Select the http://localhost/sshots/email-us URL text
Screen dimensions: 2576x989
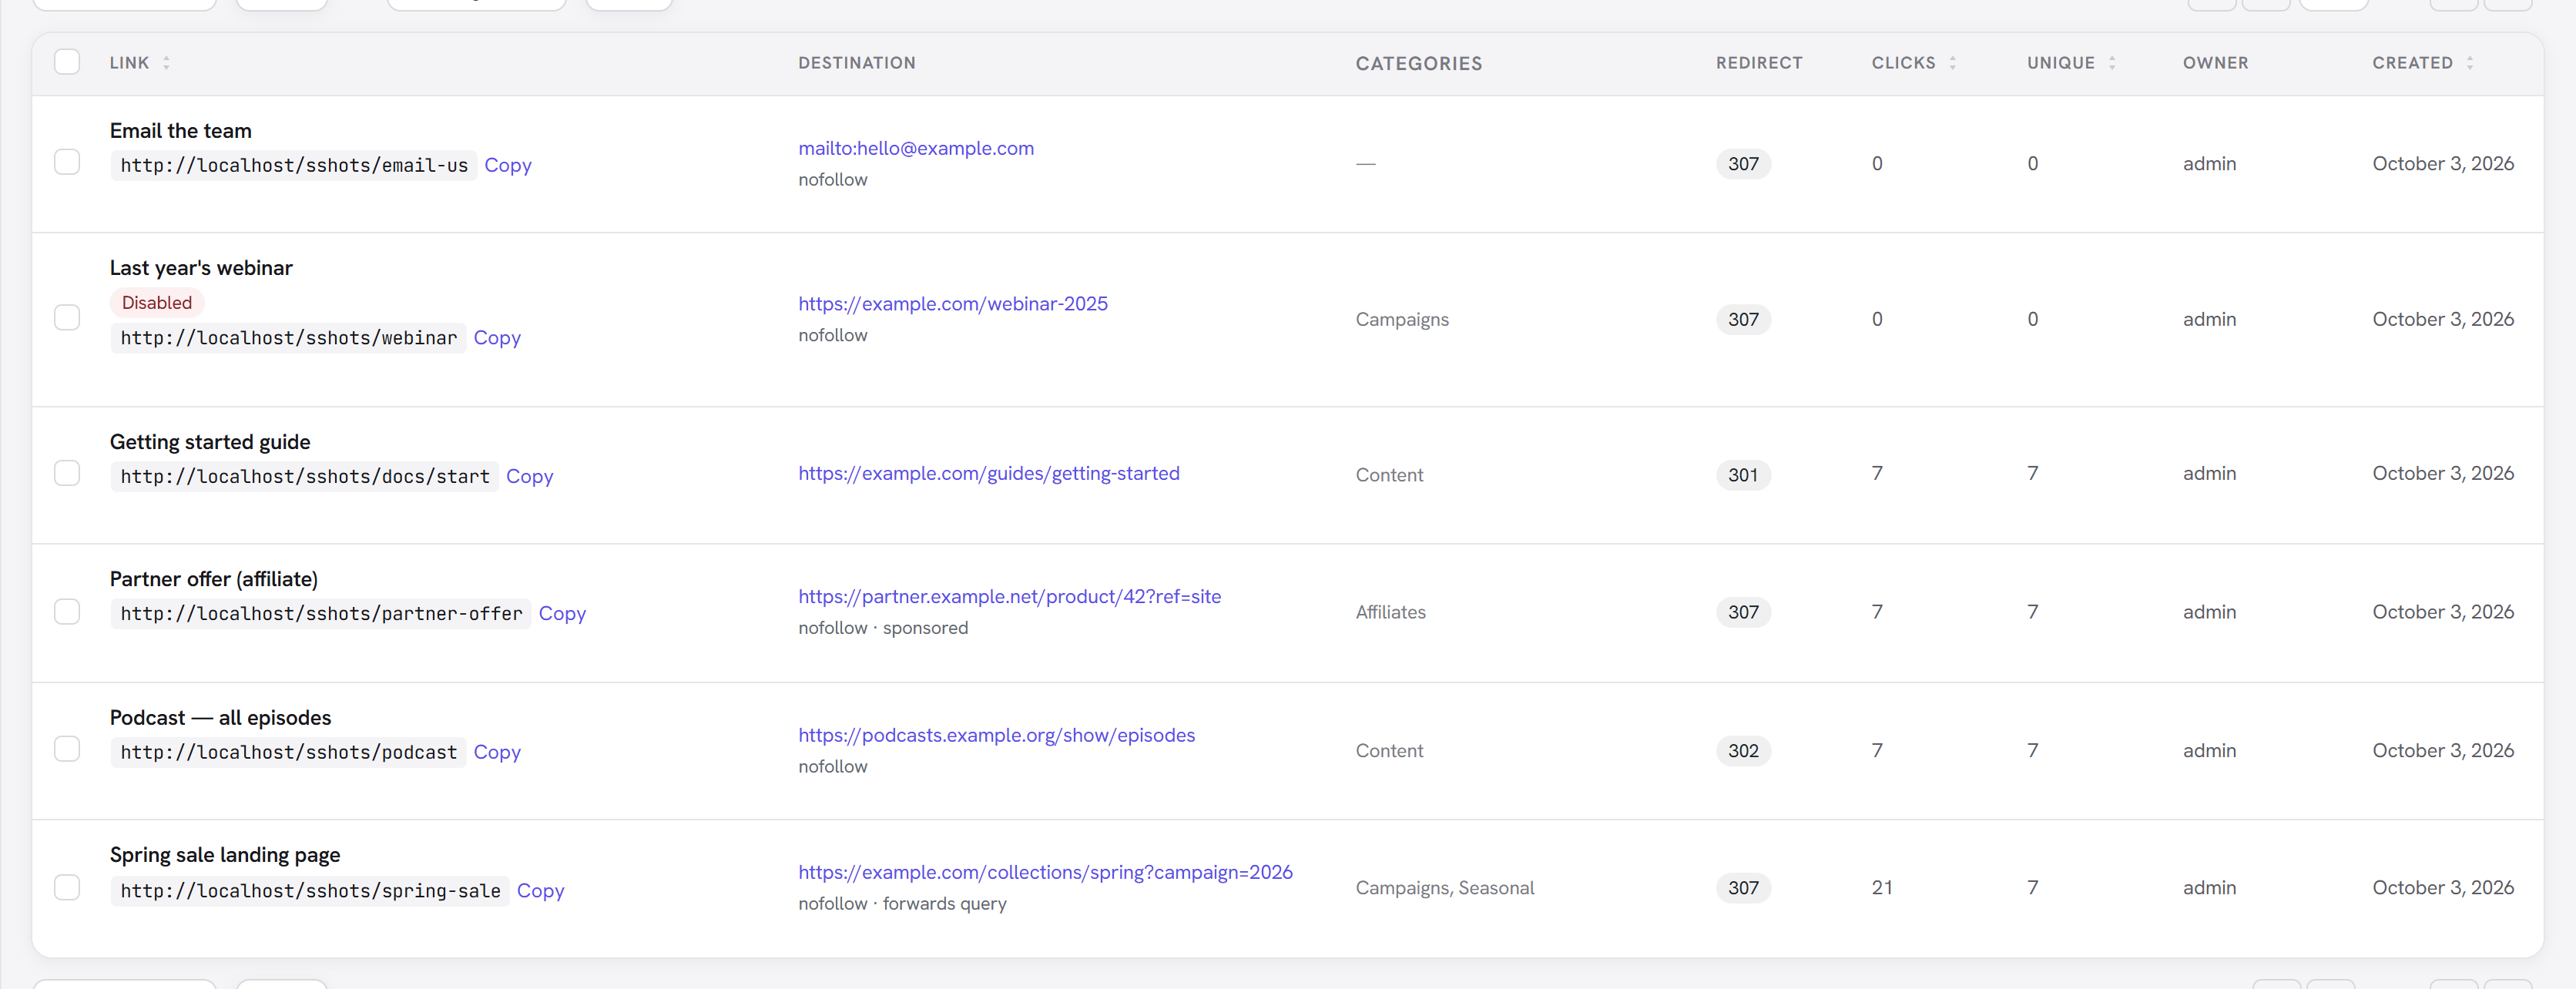tap(294, 165)
